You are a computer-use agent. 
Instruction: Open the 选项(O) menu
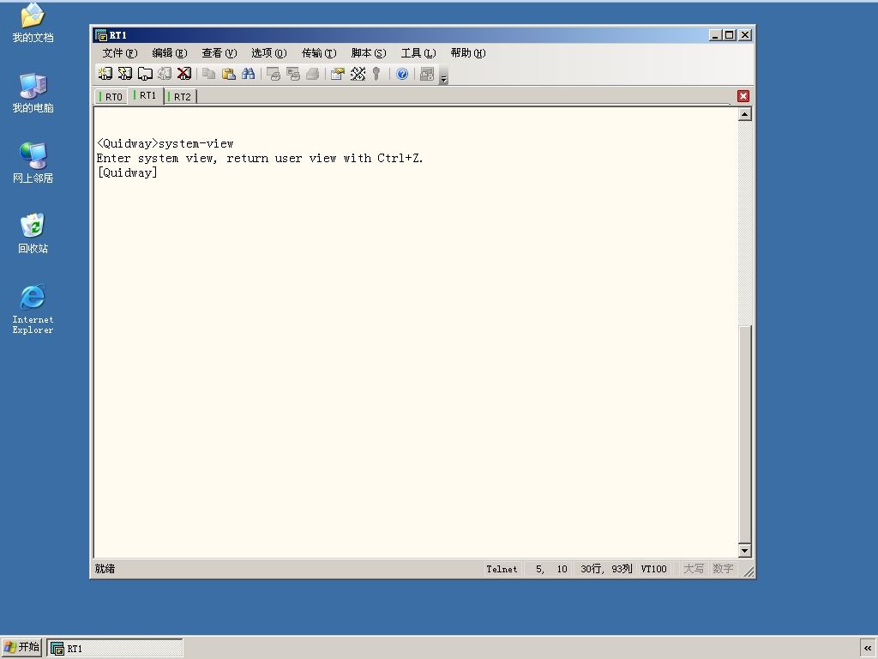(268, 53)
